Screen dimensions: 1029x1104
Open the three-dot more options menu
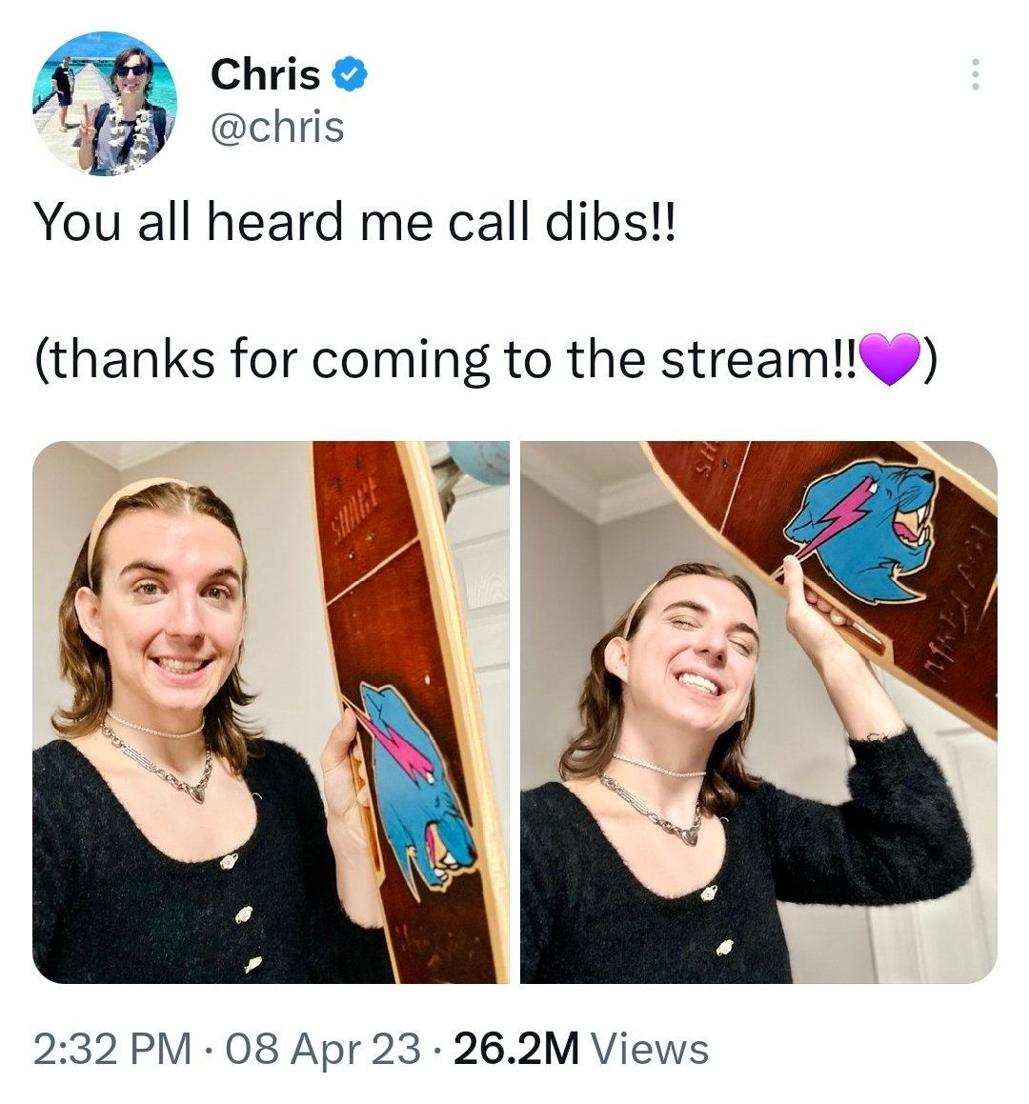coord(976,74)
